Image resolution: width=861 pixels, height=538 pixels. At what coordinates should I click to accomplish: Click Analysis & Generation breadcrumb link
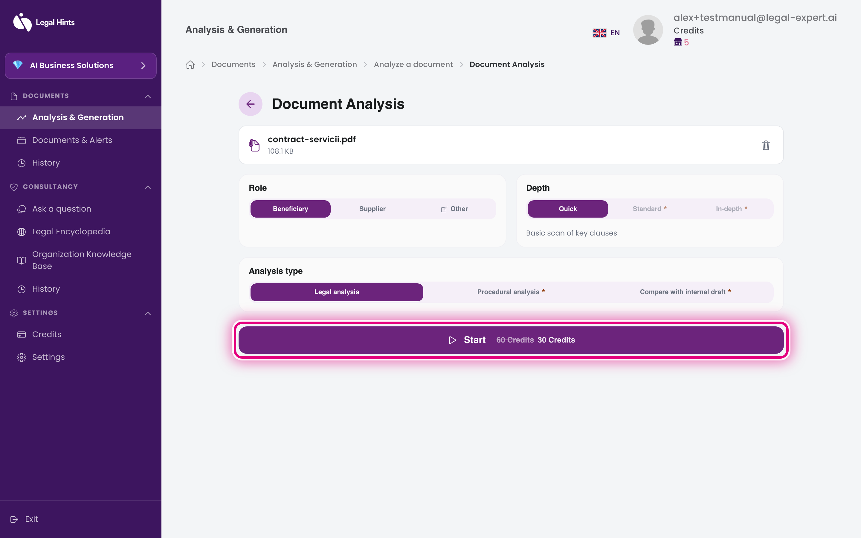[315, 64]
